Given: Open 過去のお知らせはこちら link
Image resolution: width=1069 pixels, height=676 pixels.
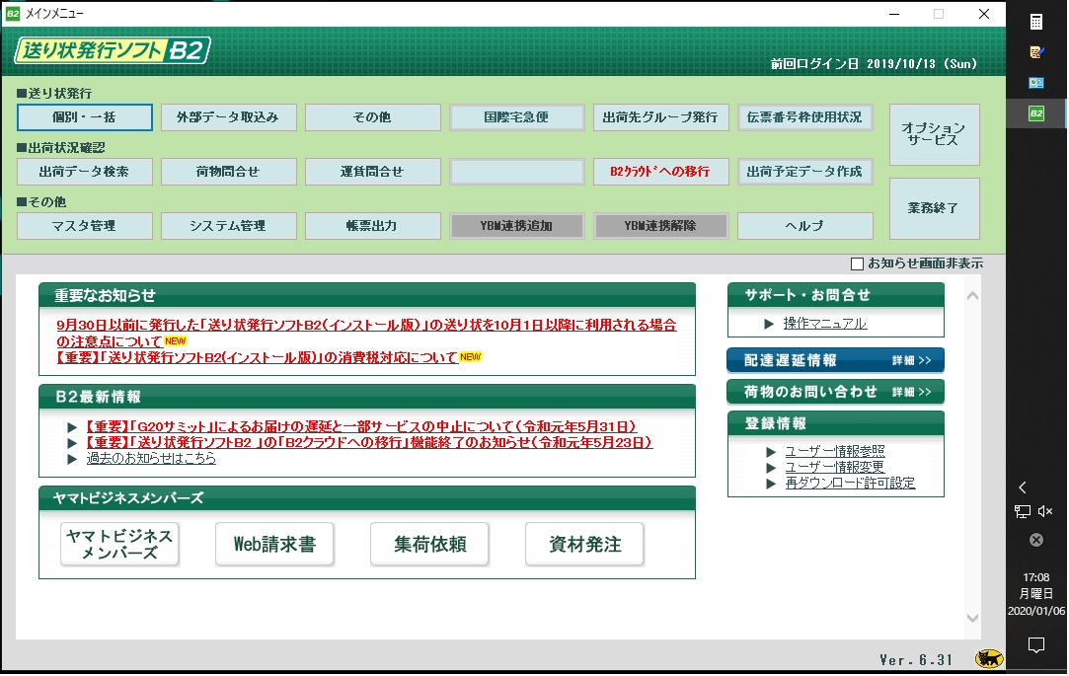Looking at the screenshot, I should 151,458.
